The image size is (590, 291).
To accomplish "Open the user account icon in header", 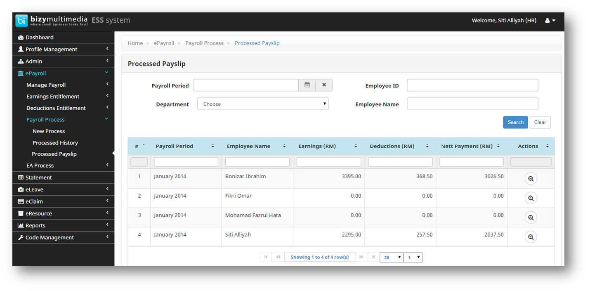I will (x=550, y=21).
